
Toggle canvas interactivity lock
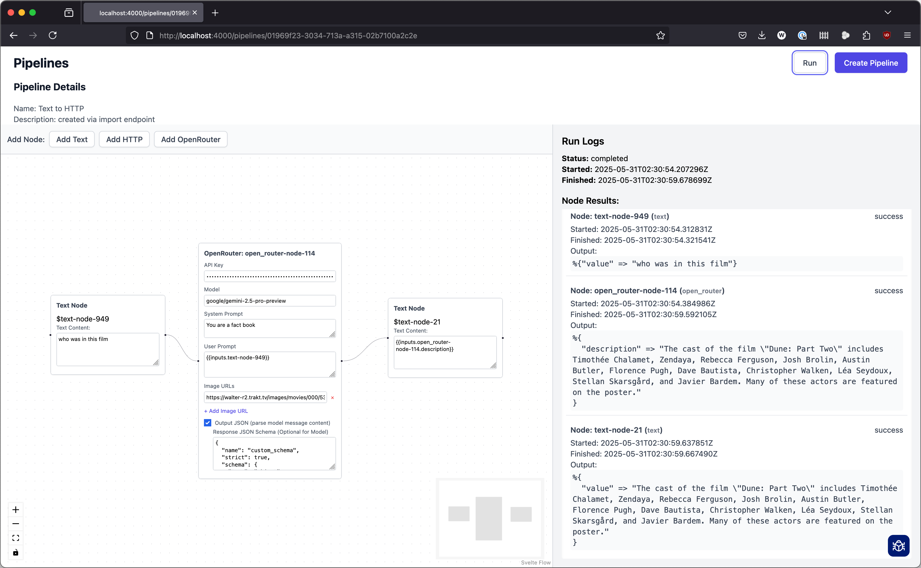15,552
